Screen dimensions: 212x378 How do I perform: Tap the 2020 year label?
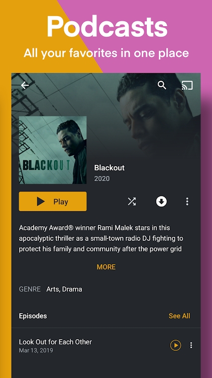click(102, 178)
